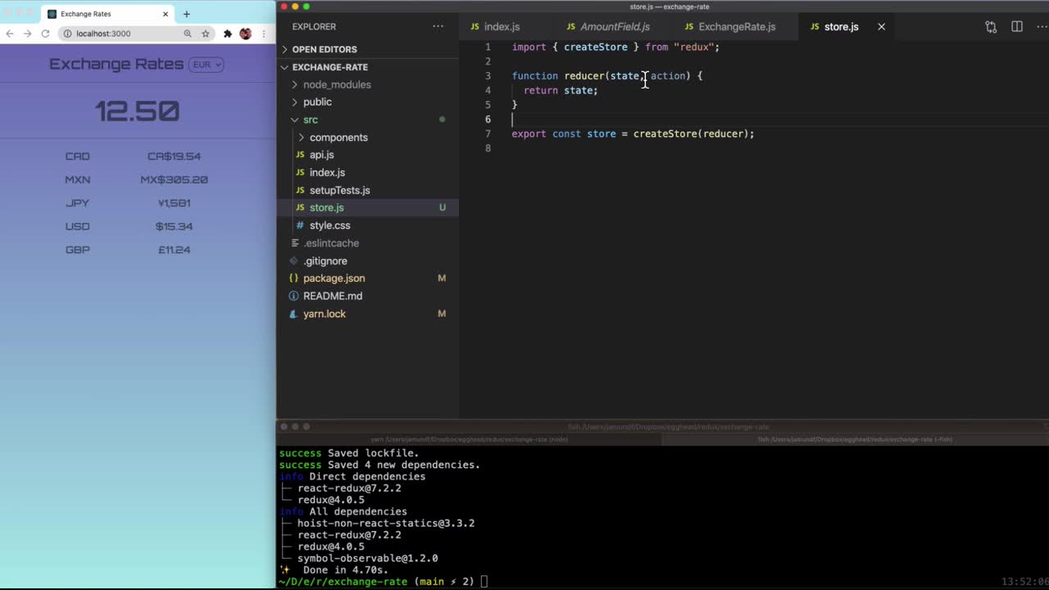Open a new browser tab

[187, 14]
